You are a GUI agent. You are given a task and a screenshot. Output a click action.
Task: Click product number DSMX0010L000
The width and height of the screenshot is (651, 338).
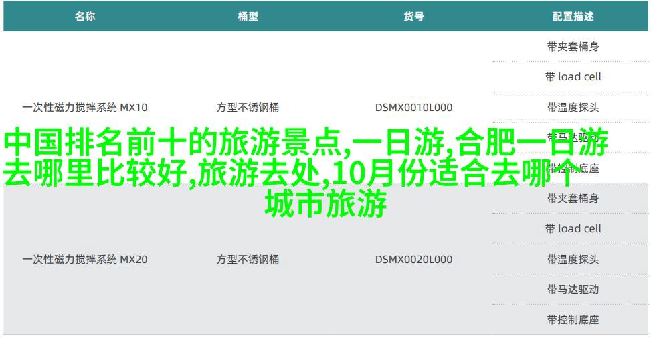point(413,107)
